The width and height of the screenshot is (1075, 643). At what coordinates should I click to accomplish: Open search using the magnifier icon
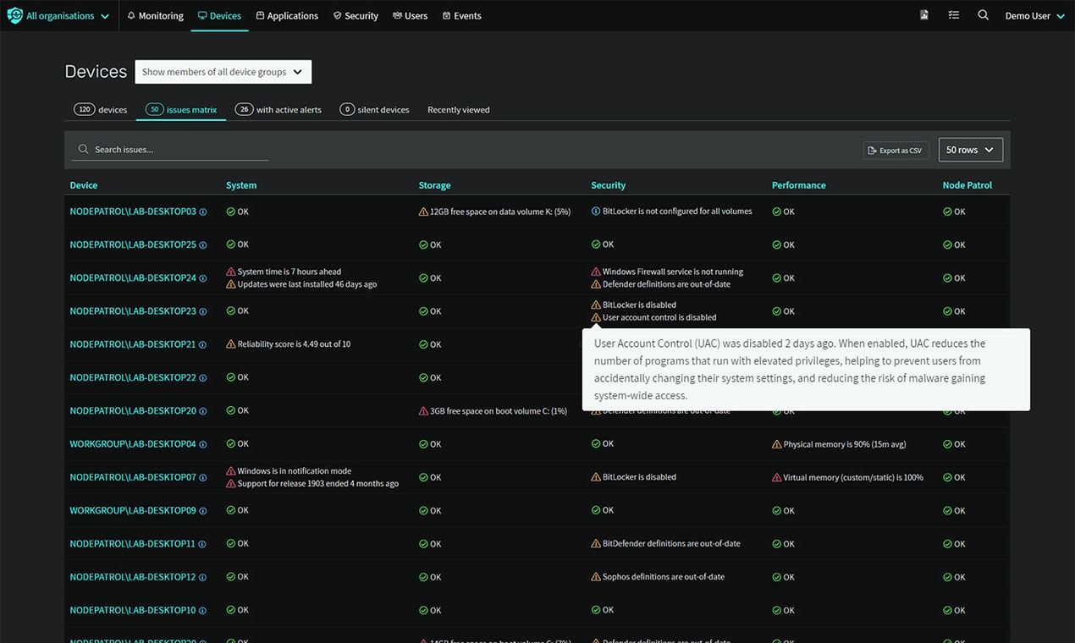click(983, 14)
